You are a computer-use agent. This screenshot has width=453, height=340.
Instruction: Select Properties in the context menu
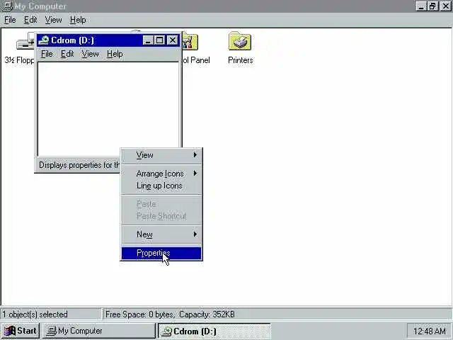[x=161, y=254]
